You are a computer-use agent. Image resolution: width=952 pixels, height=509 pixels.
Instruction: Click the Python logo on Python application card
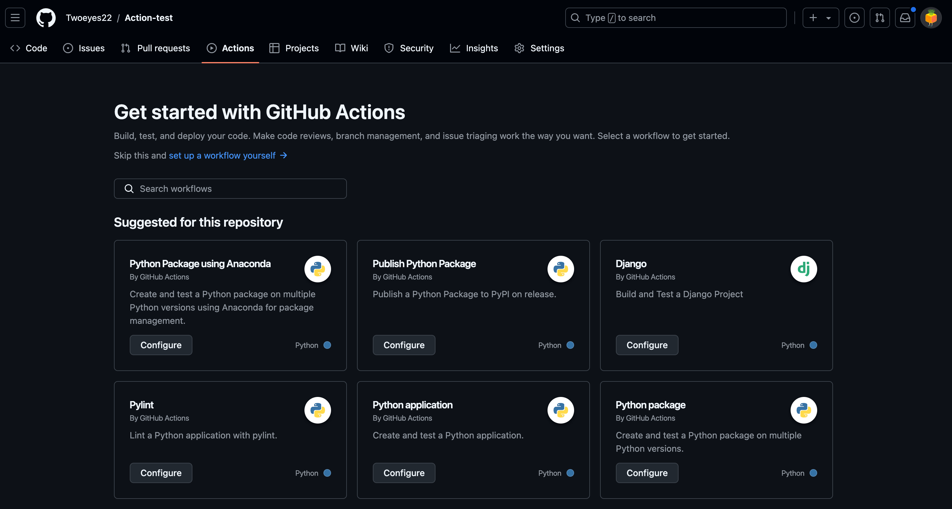561,410
